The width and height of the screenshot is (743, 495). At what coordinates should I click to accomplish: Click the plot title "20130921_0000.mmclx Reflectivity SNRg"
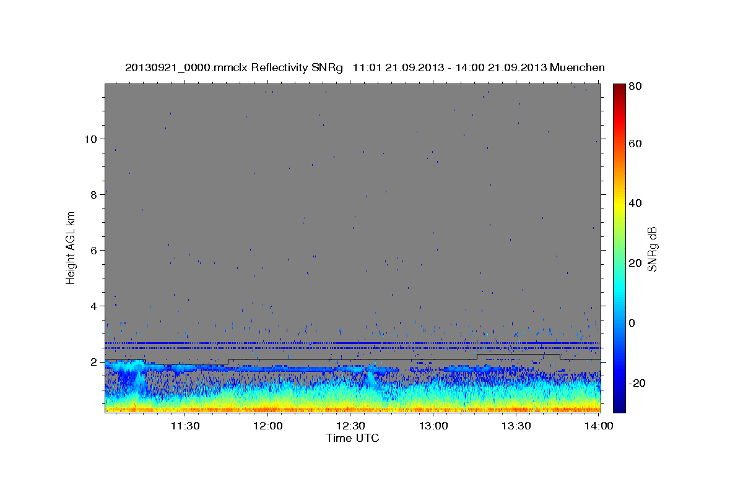(x=234, y=67)
